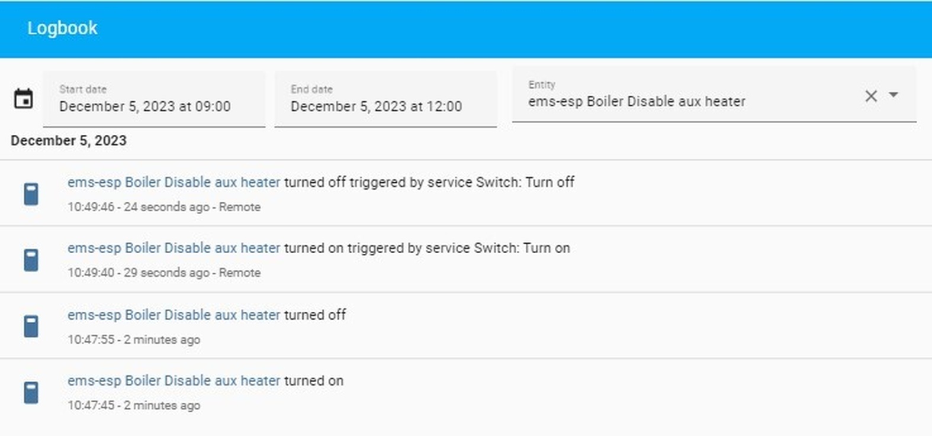Select the 10:47:45 logbook entry row
The width and height of the screenshot is (932, 436).
click(466, 392)
